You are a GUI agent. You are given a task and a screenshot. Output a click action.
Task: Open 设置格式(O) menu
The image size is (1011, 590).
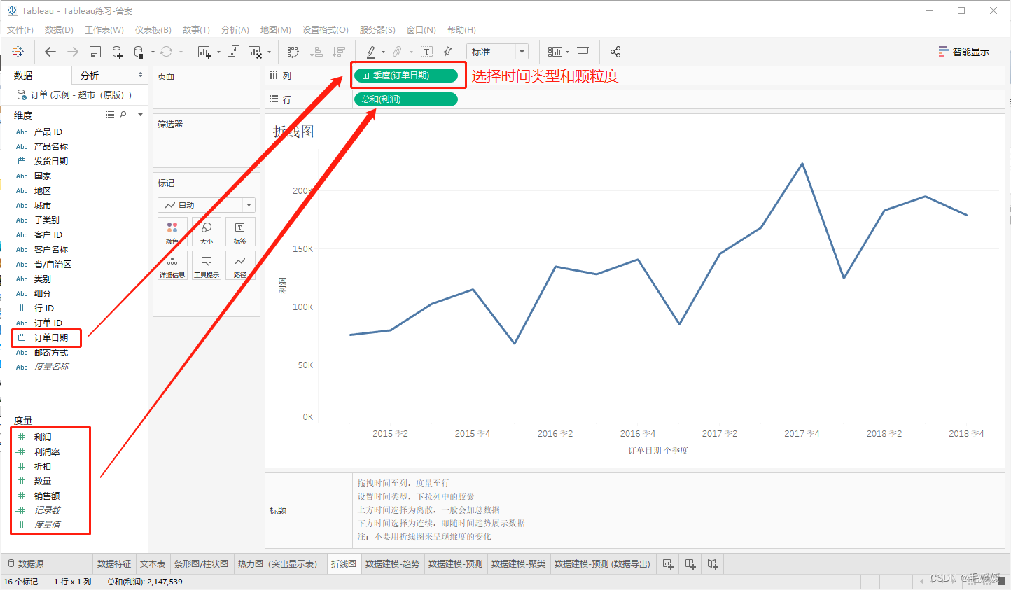coord(326,30)
